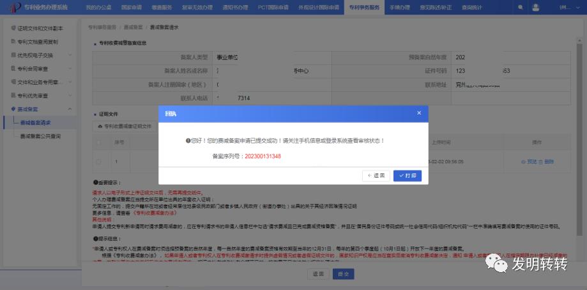The width and height of the screenshot is (587, 290).
Task: Open 国家申请 top menu
Action: 131,8
